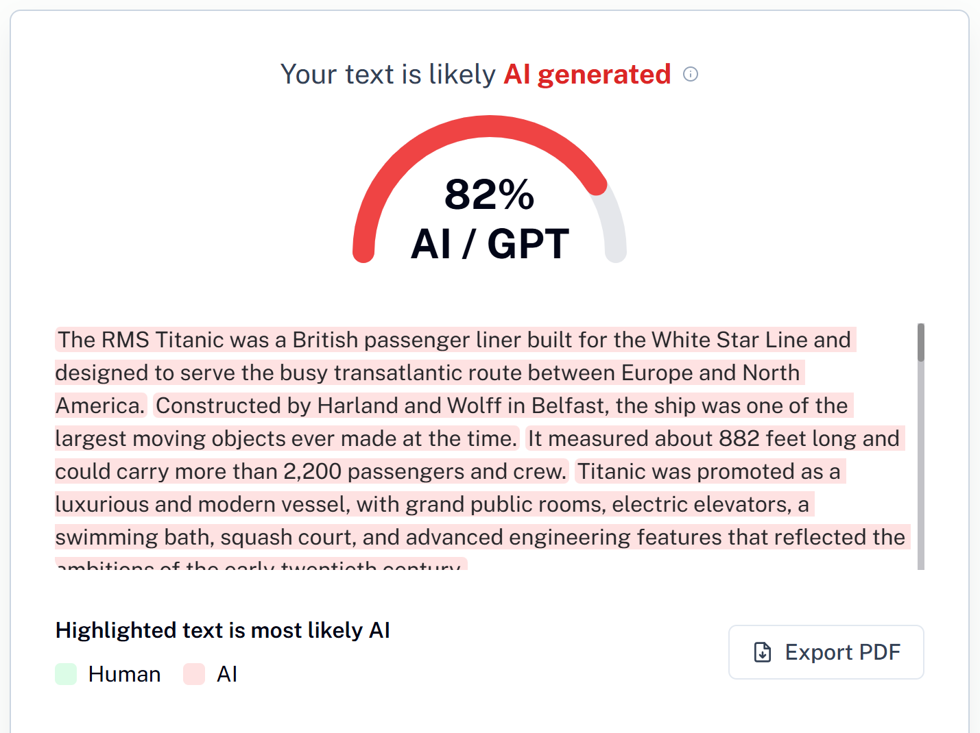Screen dimensions: 980x733
Task: Click the 'Human' legend label
Action: pyautogui.click(x=124, y=674)
